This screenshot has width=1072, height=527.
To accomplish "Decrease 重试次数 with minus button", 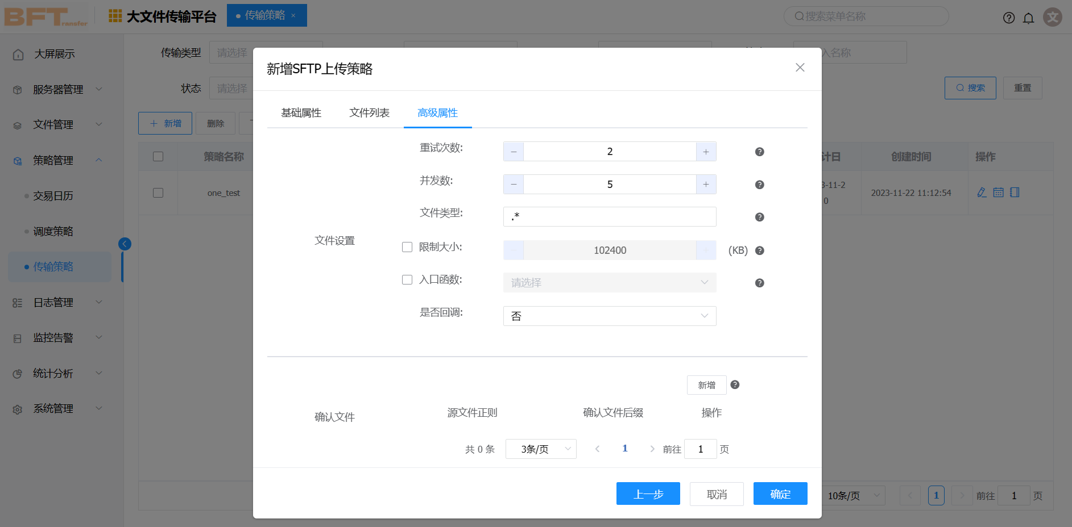I will point(514,152).
